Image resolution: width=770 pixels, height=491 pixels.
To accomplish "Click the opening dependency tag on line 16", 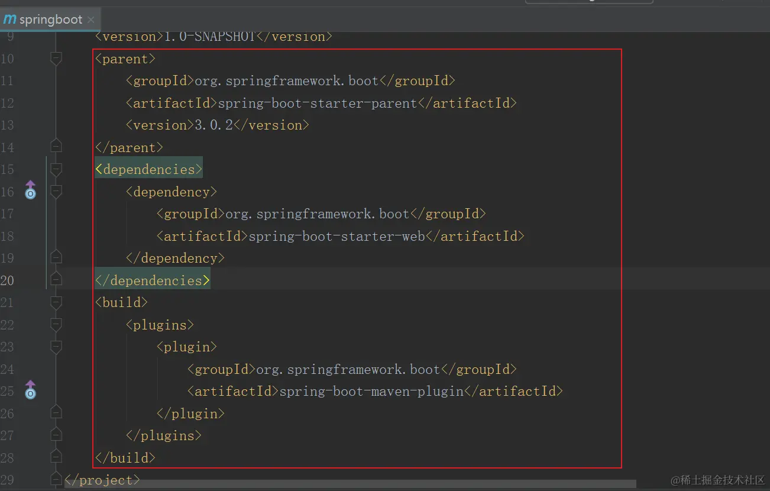I will [172, 192].
